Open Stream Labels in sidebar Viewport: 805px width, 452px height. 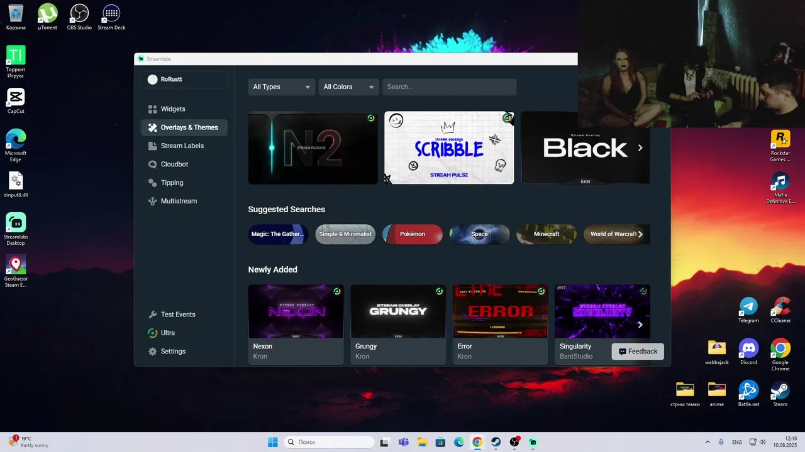pos(184,146)
